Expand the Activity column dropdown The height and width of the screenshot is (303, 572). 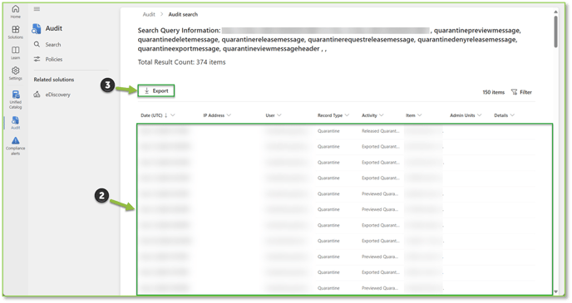click(382, 115)
